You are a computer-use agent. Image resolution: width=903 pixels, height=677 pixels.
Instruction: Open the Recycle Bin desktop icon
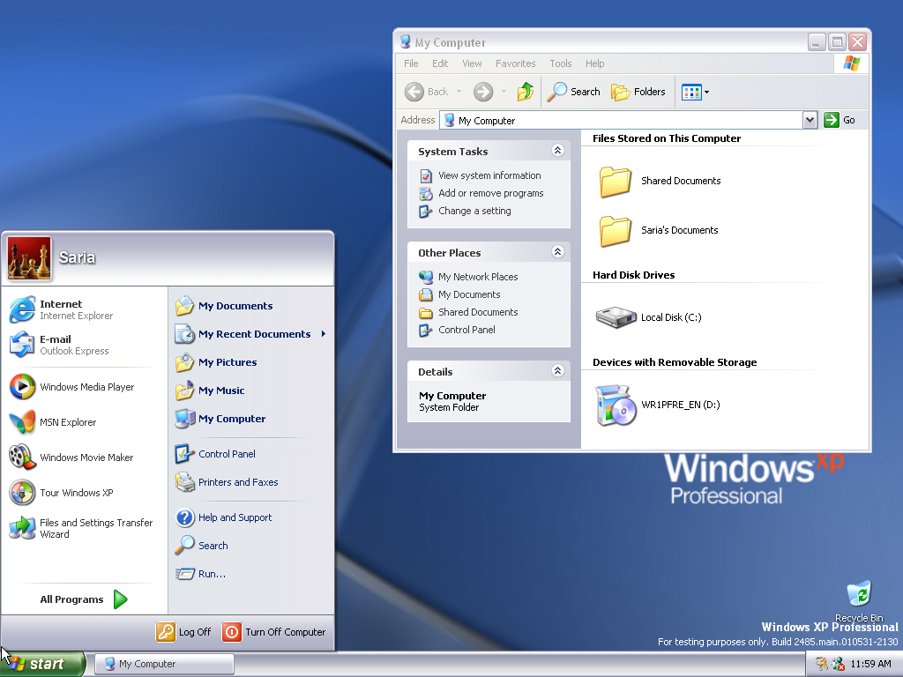point(858,595)
